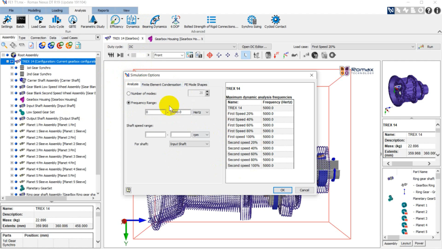
Task: Click the help icon in the Simulation Options dialog
Action: pyautogui.click(x=128, y=190)
